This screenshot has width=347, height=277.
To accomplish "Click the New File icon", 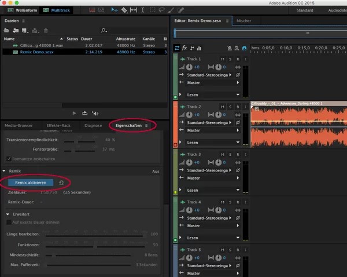I will pyautogui.click(x=25, y=31).
